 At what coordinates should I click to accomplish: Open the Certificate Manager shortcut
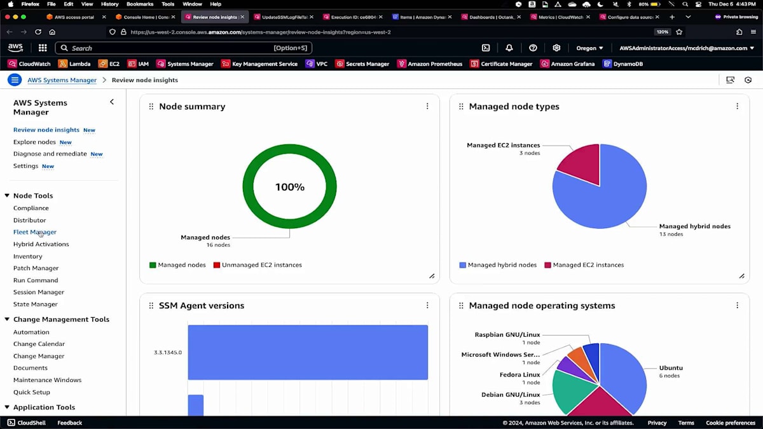501,64
